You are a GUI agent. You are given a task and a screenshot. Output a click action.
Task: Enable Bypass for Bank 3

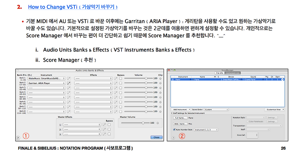coord(121,88)
